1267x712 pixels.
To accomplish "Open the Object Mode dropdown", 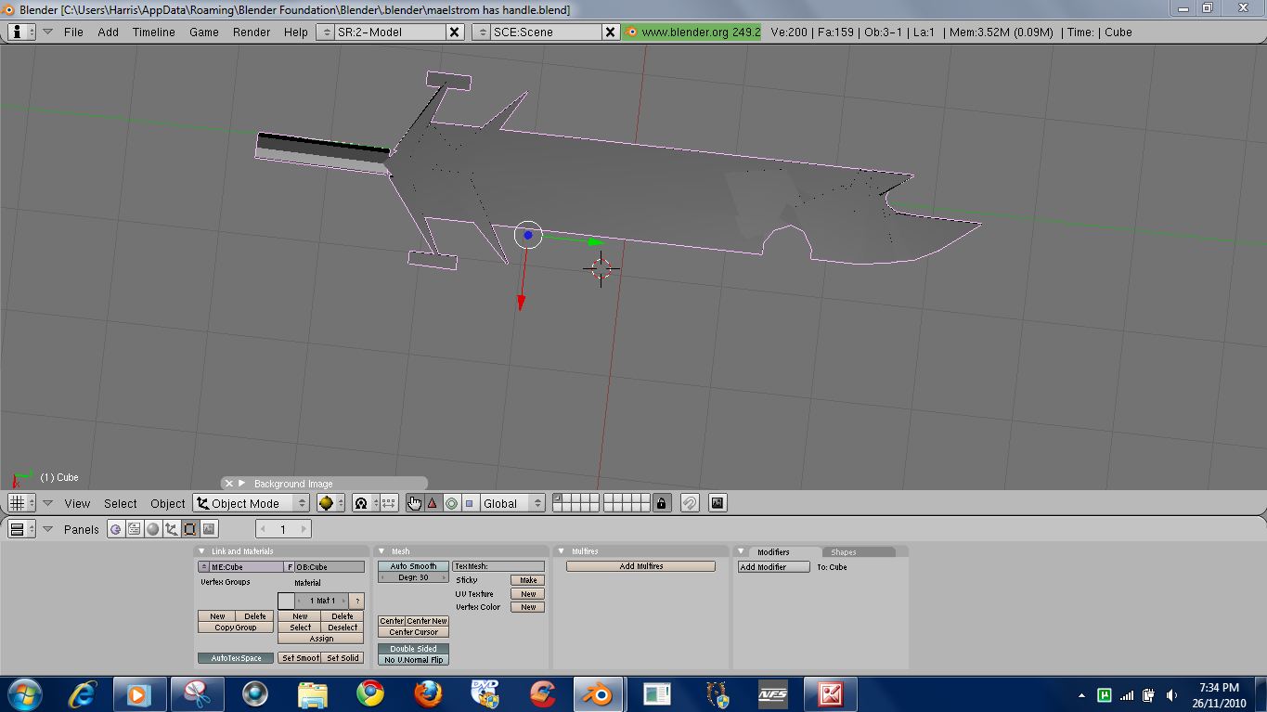I will 251,503.
